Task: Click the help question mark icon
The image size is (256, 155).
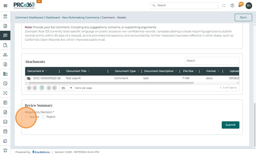Action: click(232, 5)
